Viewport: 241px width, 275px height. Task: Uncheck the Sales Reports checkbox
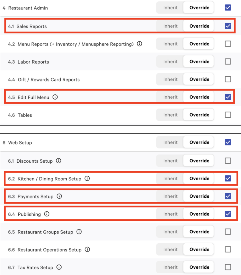[228, 26]
